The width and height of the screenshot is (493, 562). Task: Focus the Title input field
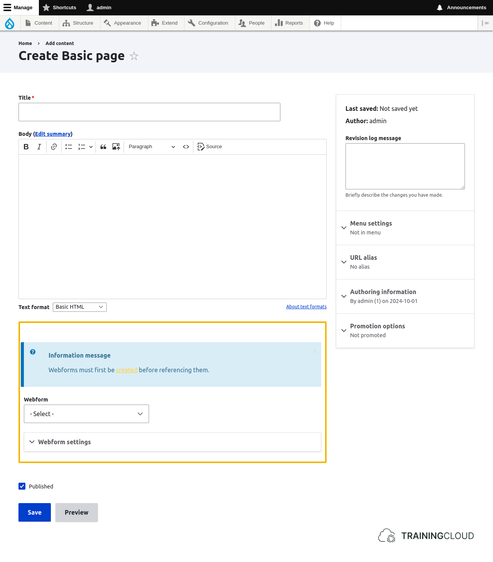[149, 112]
